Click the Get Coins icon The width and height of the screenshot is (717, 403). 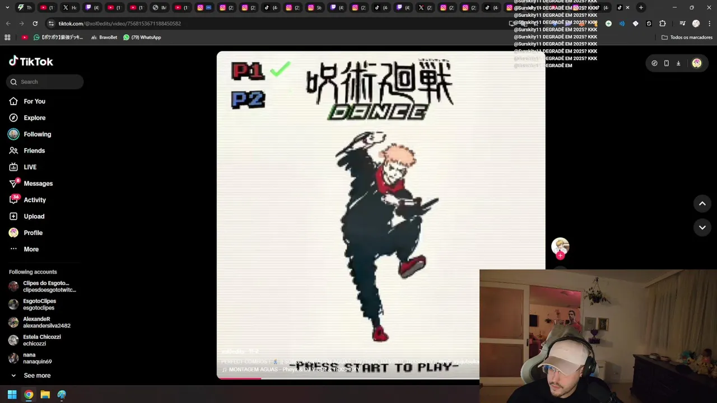click(654, 63)
